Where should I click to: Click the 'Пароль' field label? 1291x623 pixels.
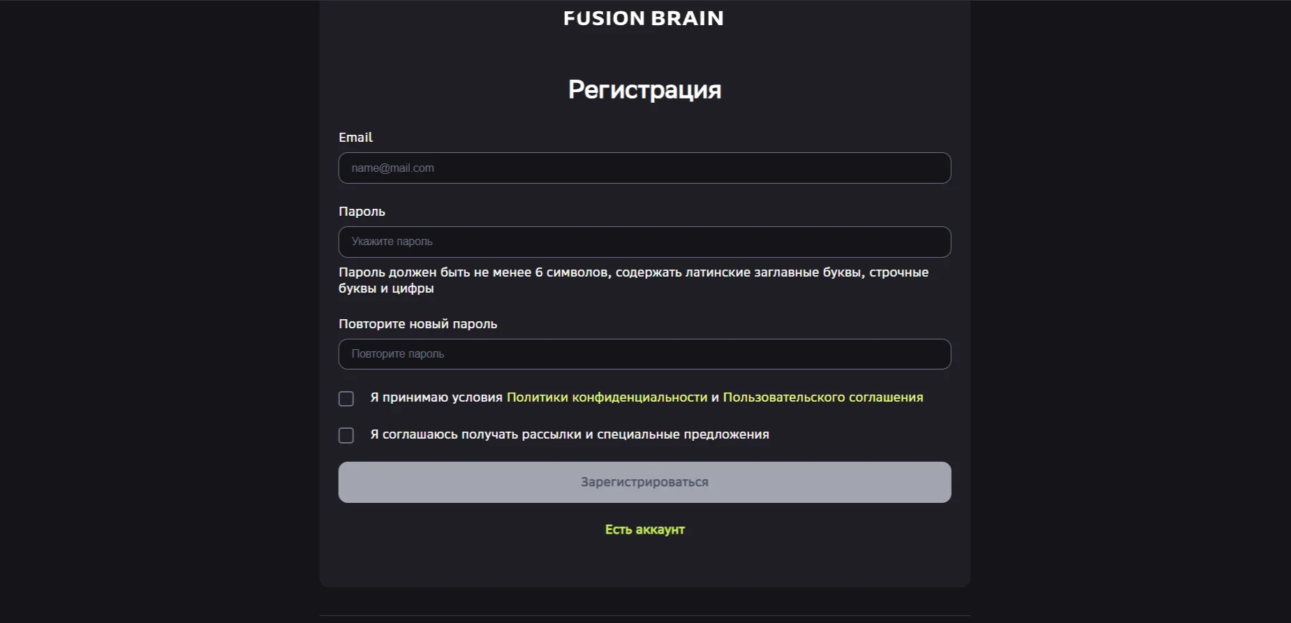click(362, 212)
